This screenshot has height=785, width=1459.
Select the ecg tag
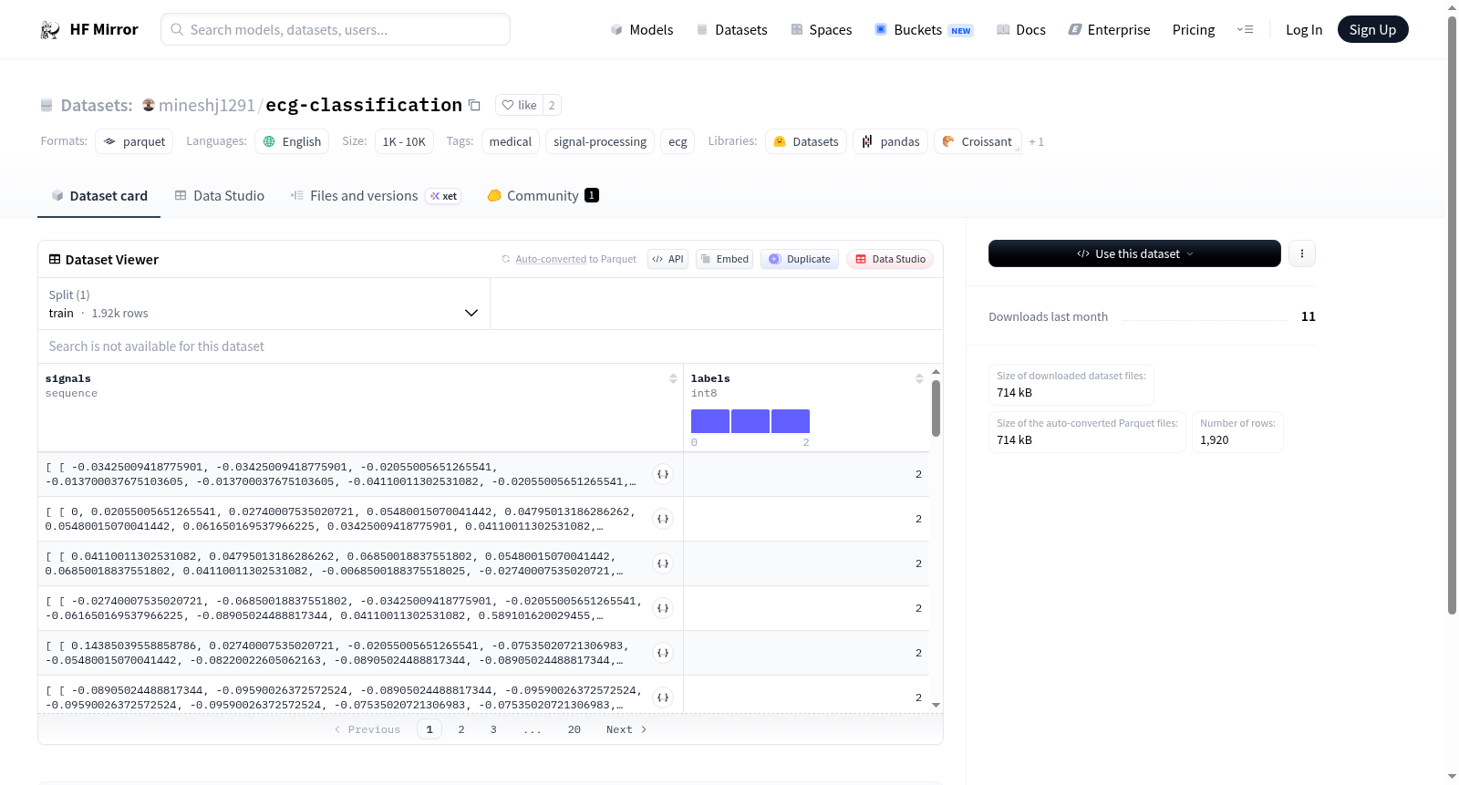[x=678, y=141]
